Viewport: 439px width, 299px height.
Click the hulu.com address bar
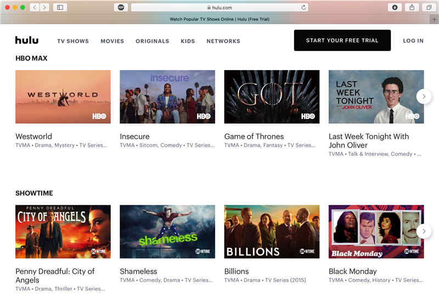click(219, 8)
